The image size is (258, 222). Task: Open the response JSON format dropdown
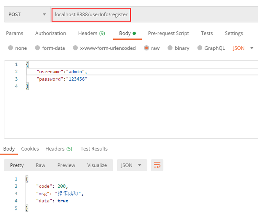point(132,165)
